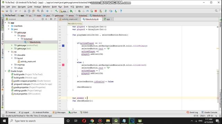The width and height of the screenshot is (222, 124).
Task: Toggle the Favorites tool window
Action: pos(2,85)
